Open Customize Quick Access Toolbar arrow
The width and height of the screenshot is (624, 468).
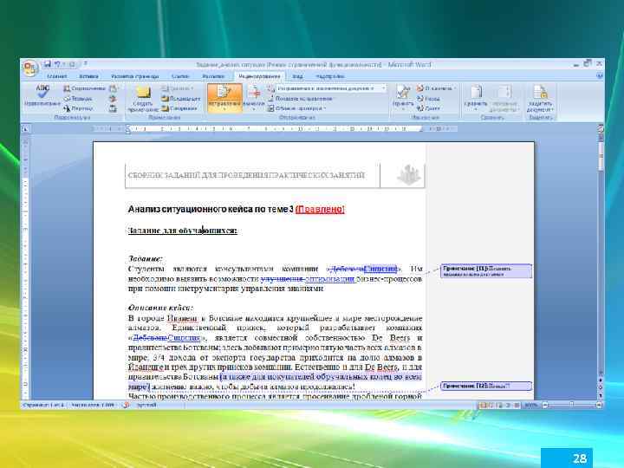click(85, 63)
